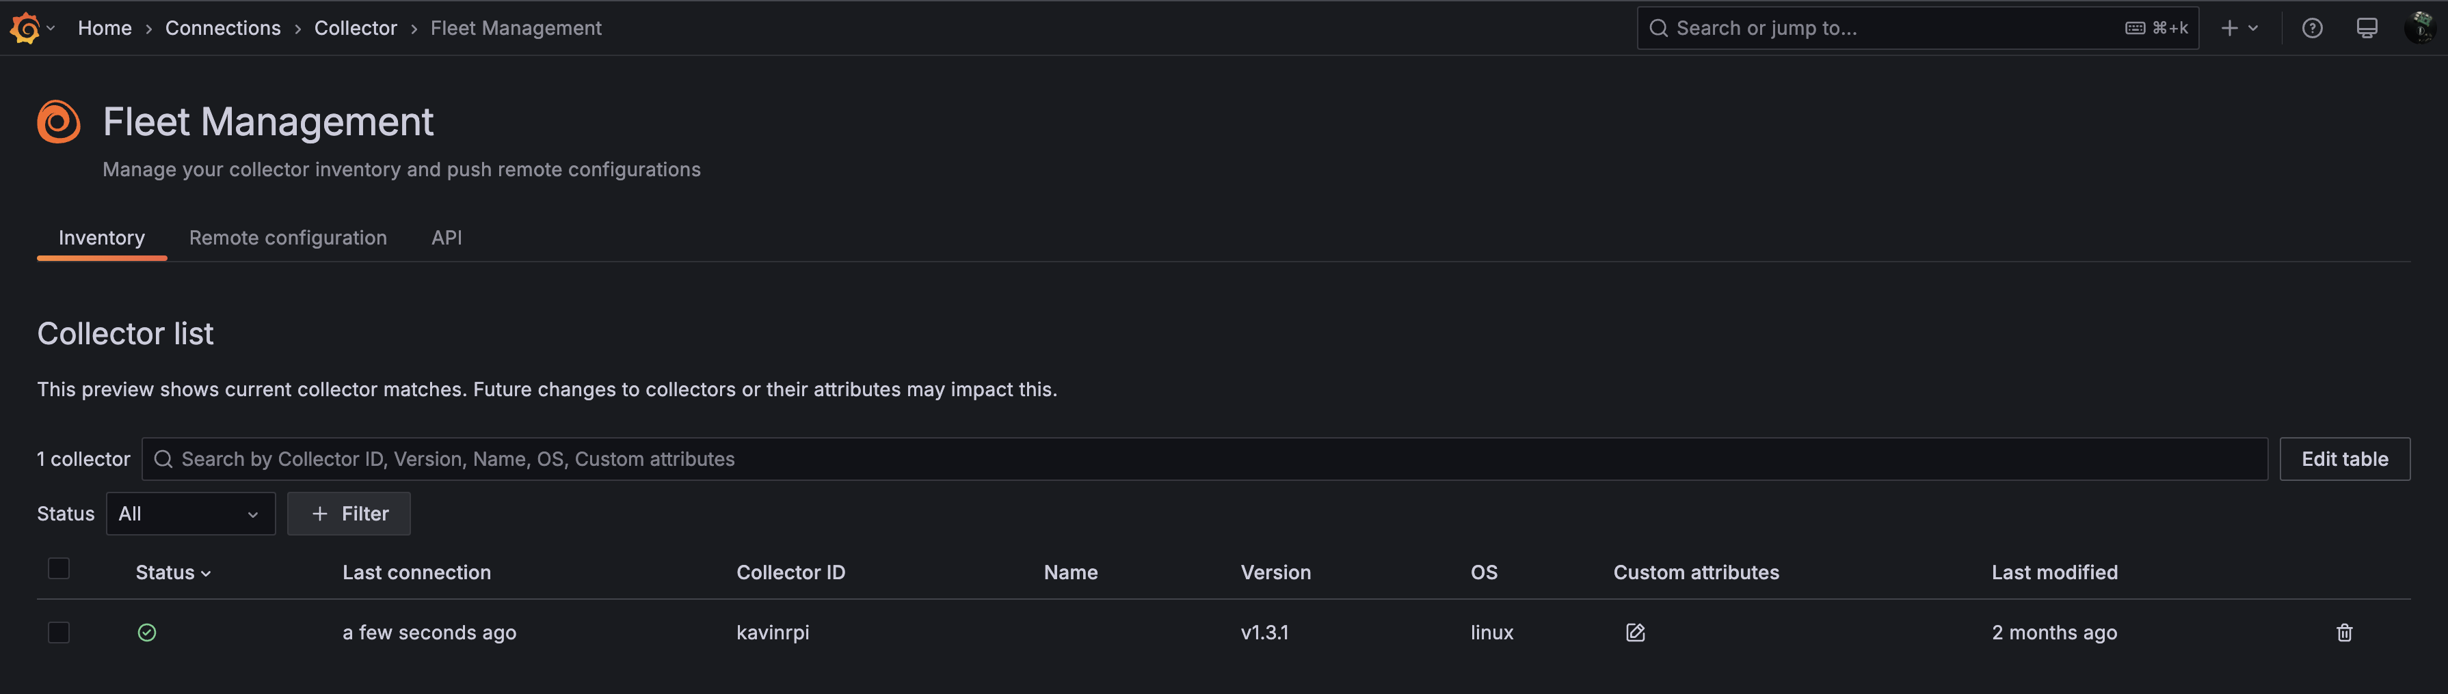Viewport: 2448px width, 694px height.
Task: Expand the plus add-new dropdown
Action: click(2239, 29)
